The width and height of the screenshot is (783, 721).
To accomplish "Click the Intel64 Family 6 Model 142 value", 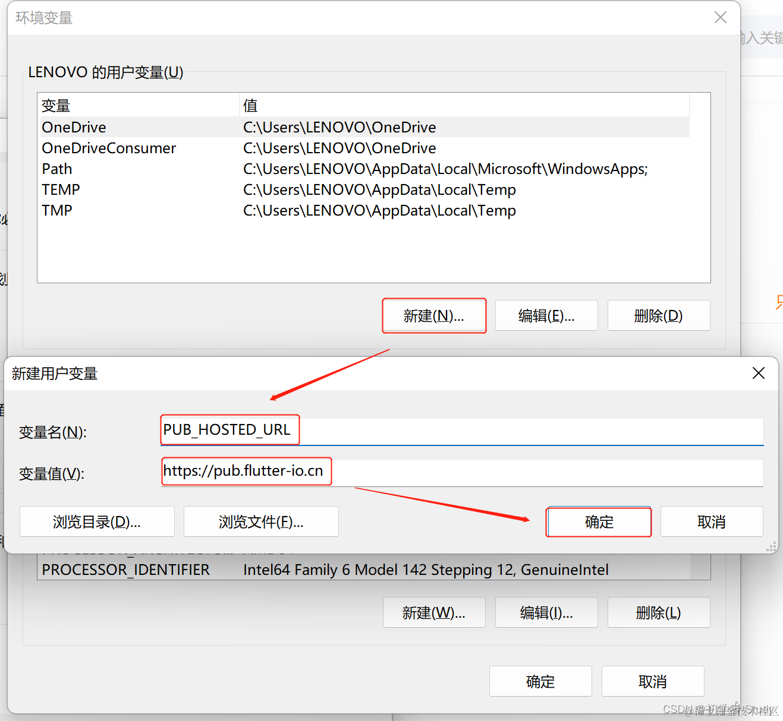I will coord(426,570).
